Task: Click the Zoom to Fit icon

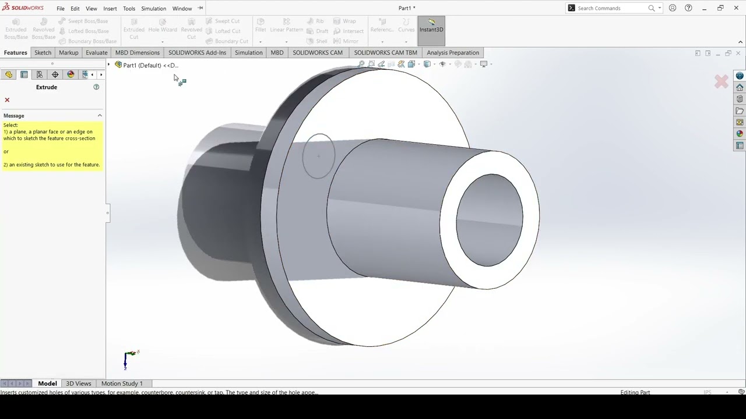Action: point(361,64)
